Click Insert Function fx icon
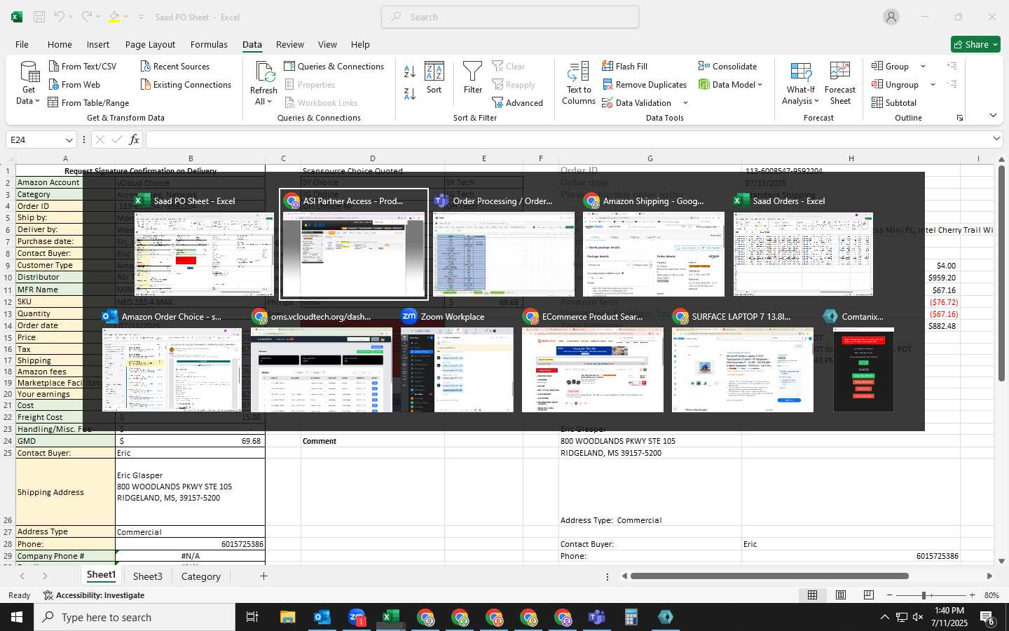 pos(134,140)
